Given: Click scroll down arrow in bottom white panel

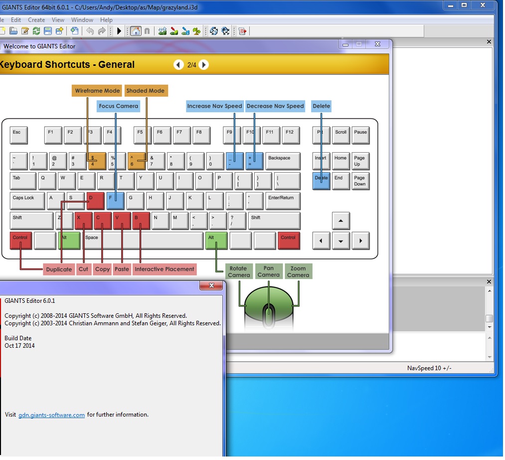Looking at the screenshot, I should 490,357.
